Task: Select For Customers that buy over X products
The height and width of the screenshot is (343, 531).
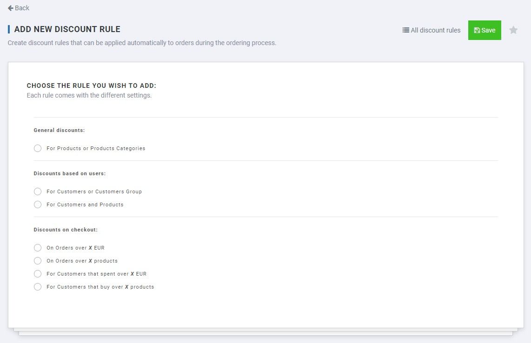Action: tap(38, 287)
